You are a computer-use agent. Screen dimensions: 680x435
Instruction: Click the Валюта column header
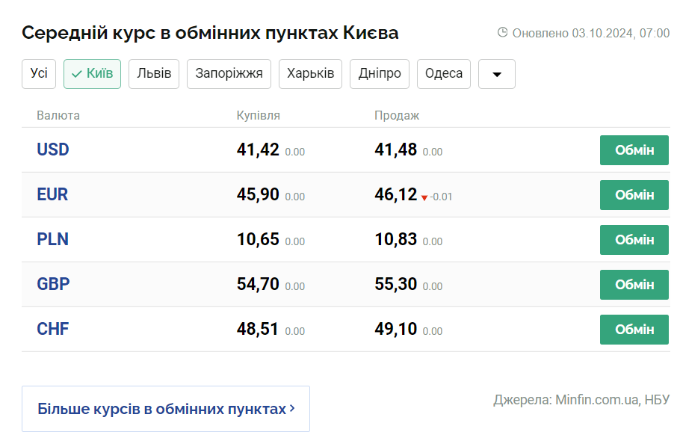(58, 115)
